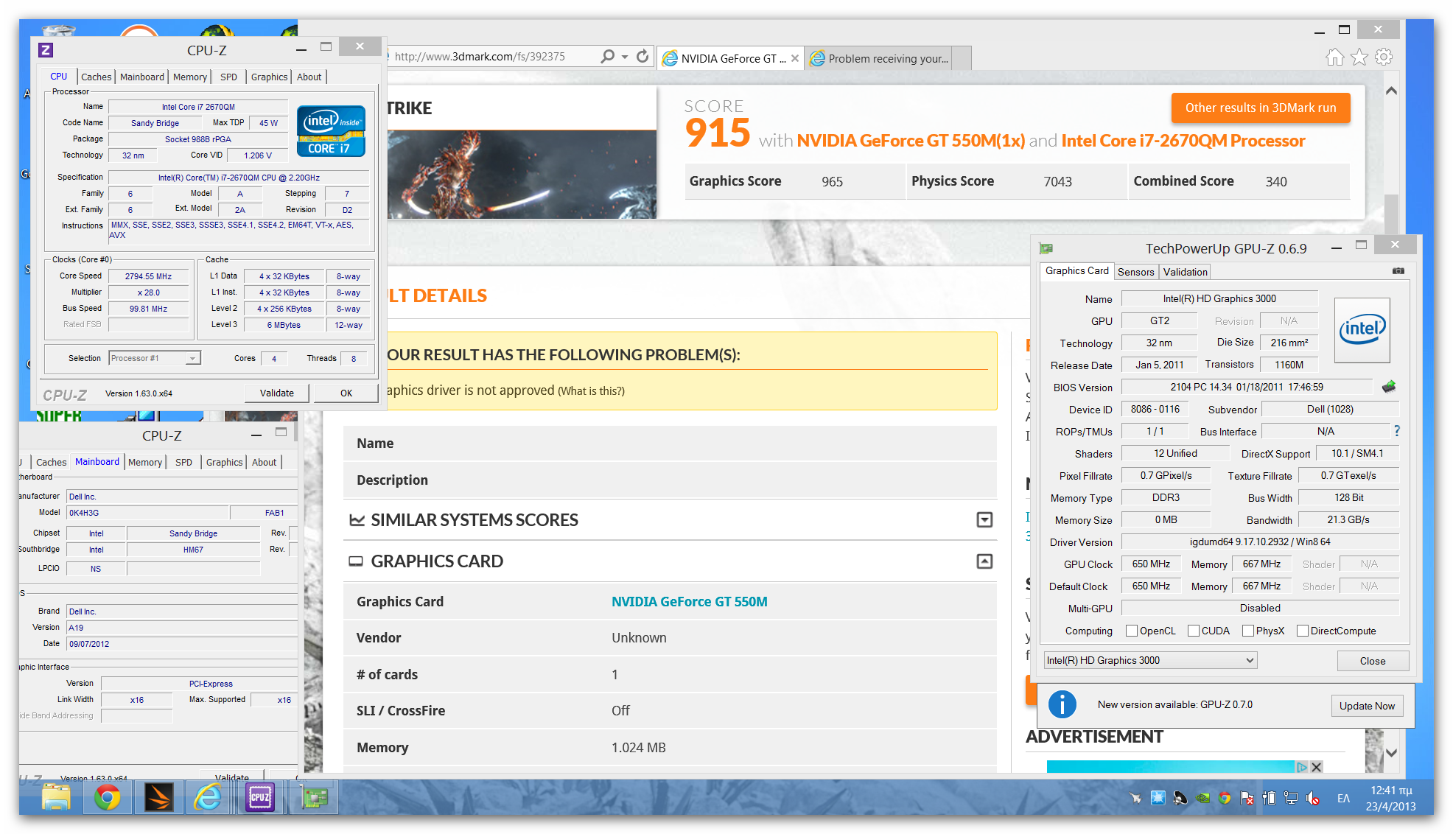Toggle the PhysX checkbox in GPU-Z

(1248, 631)
